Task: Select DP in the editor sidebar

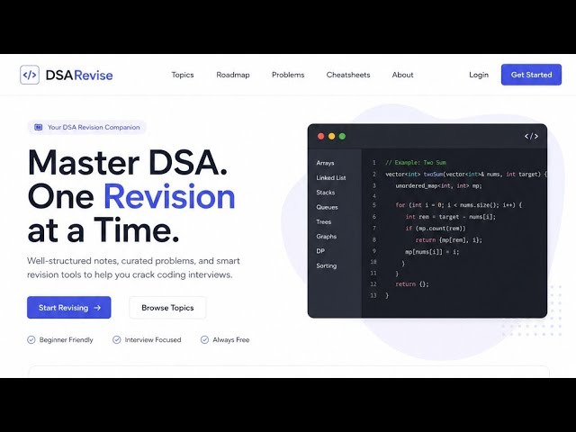Action: click(320, 251)
